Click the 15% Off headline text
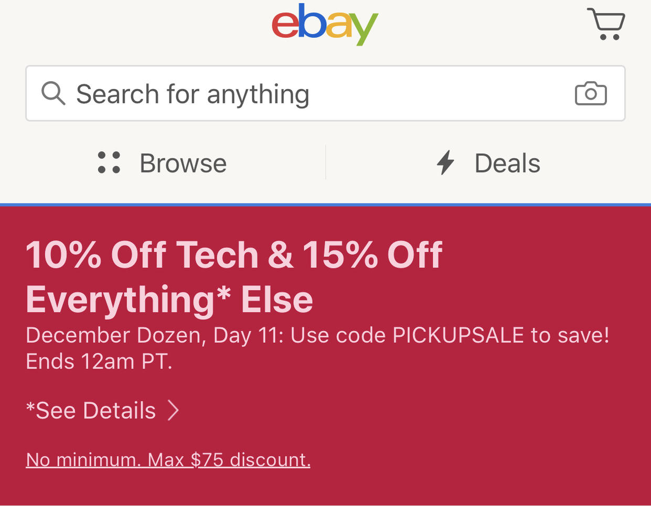The height and width of the screenshot is (506, 651). (372, 255)
